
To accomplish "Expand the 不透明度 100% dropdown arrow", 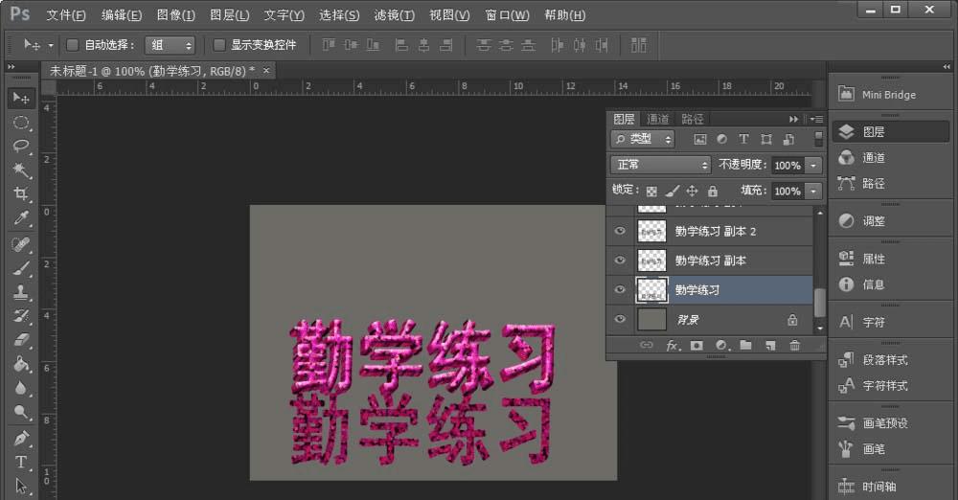I will (x=813, y=165).
